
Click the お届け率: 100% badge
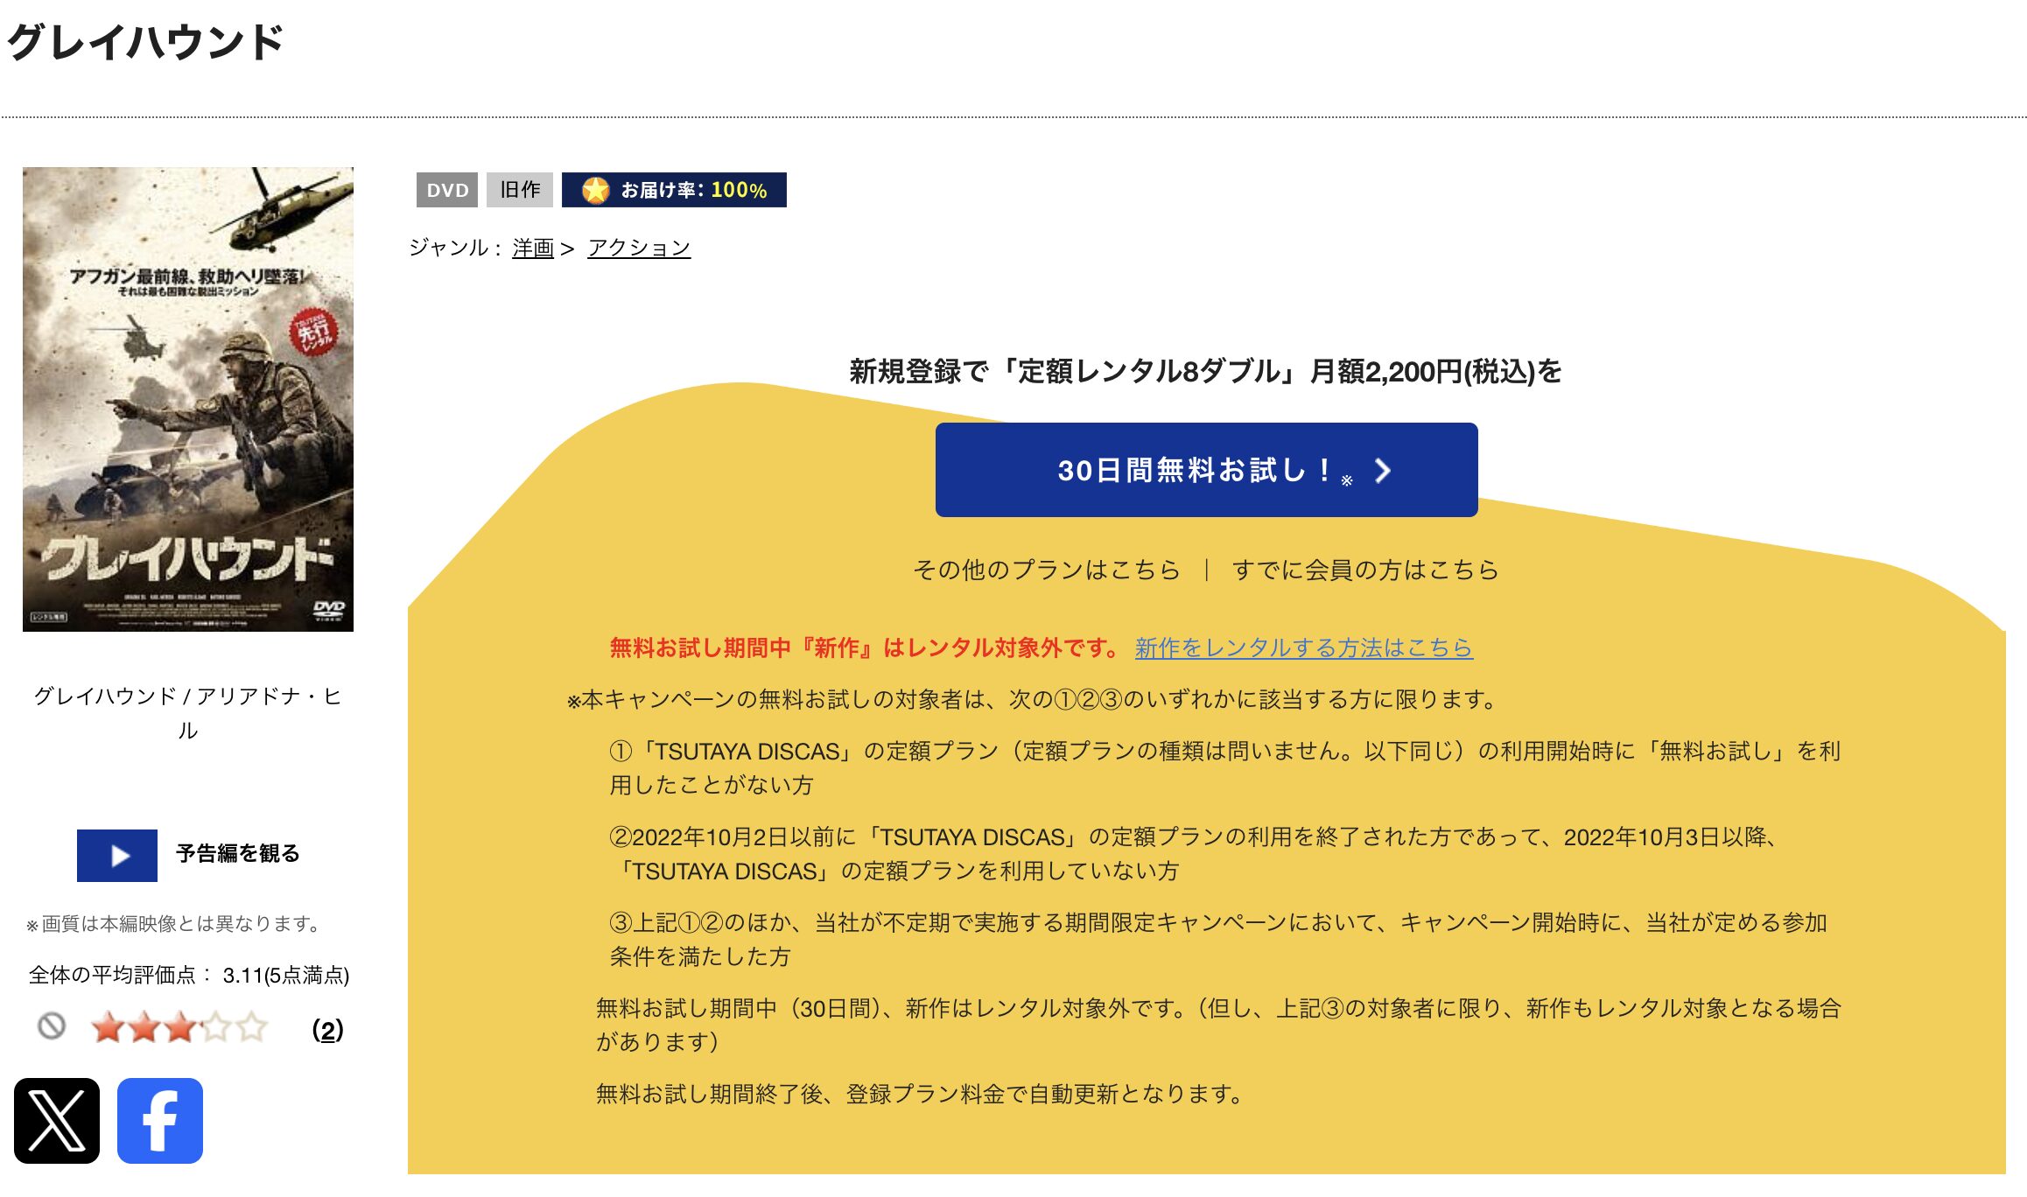(674, 190)
